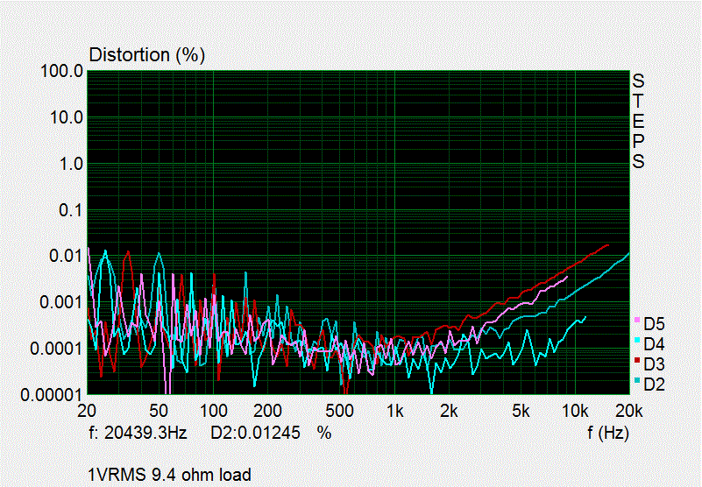Screen dimensions: 702x487
Task: Click the 100.0 y-axis tick label
Action: pyautogui.click(x=61, y=71)
